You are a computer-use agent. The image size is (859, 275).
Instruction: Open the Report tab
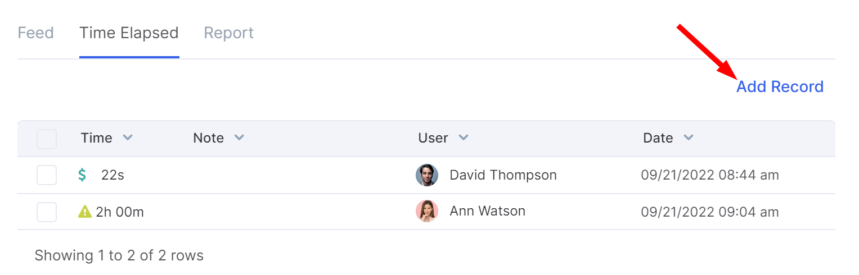coord(228,33)
